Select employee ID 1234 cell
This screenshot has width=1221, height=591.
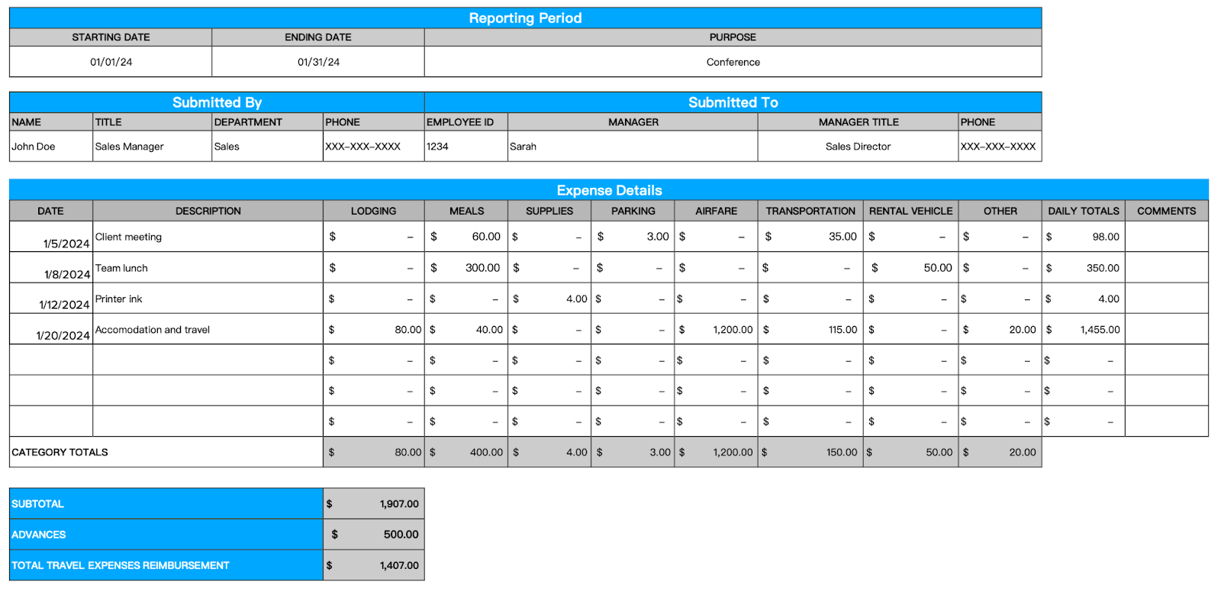466,147
